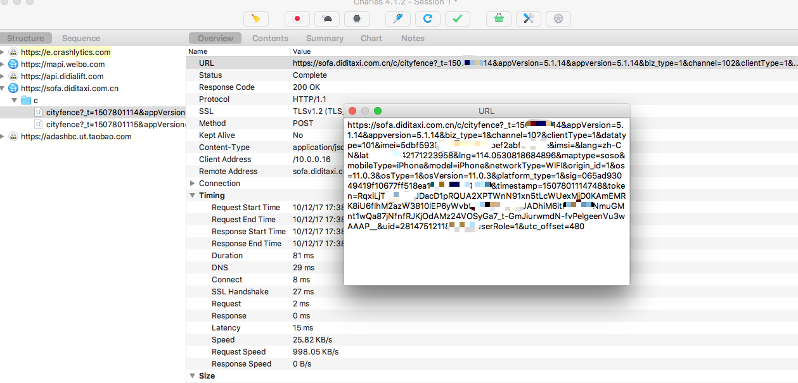The height and width of the screenshot is (383, 798).
Task: Collapse the Timing section
Action: pyautogui.click(x=193, y=196)
